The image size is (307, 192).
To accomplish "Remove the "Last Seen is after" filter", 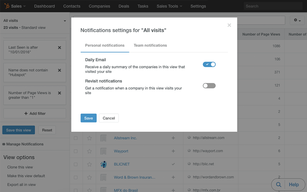I will 59,48.
